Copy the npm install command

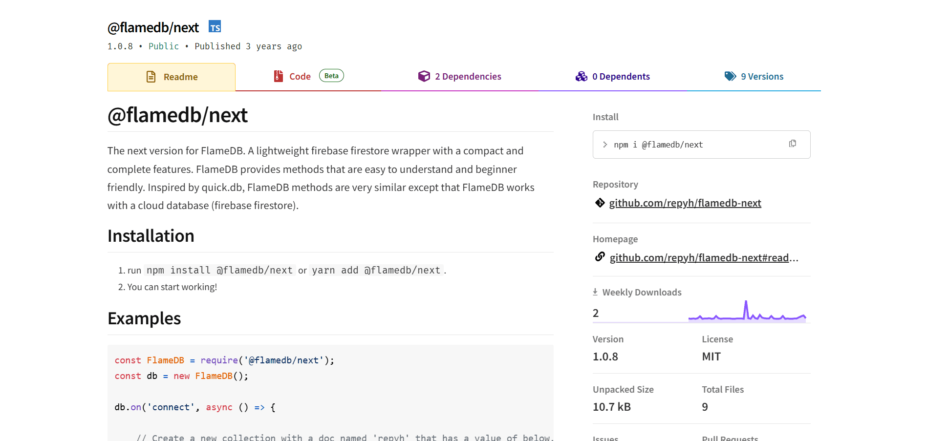[792, 144]
